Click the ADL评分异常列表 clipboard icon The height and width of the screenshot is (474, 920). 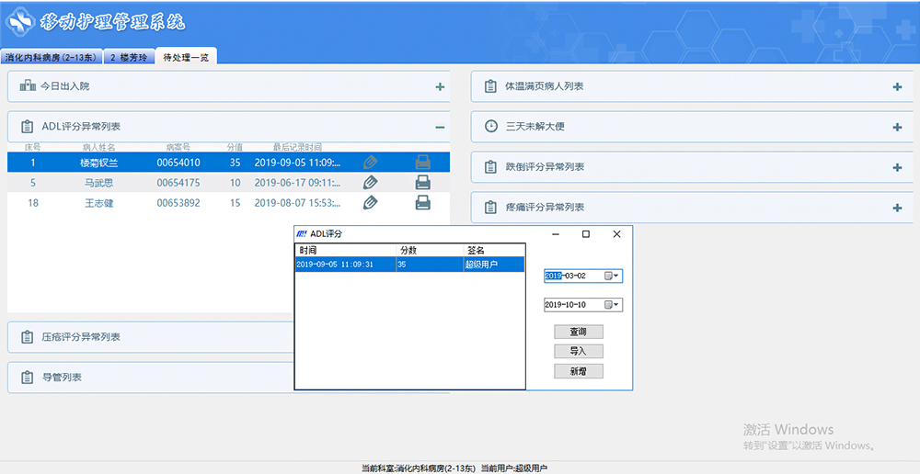(27, 127)
